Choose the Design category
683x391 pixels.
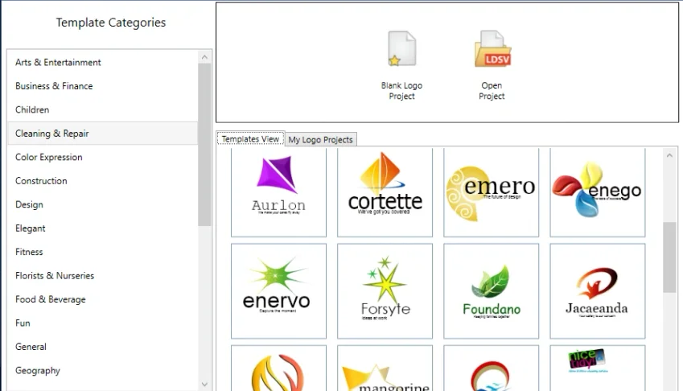pyautogui.click(x=103, y=204)
